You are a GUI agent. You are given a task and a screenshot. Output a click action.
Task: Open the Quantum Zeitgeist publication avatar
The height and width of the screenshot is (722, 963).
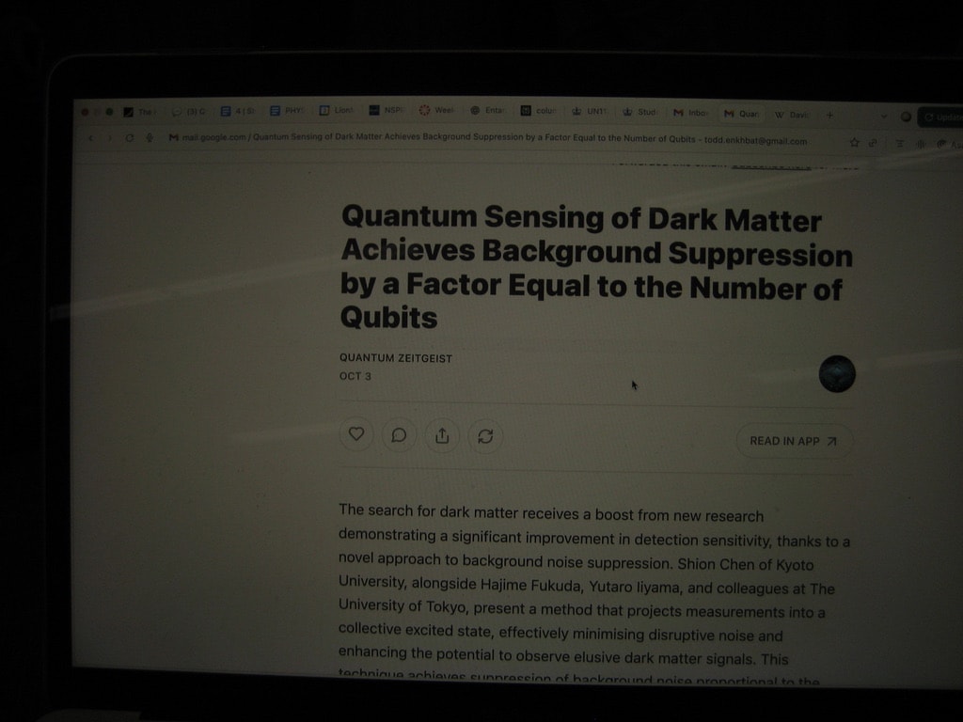(x=836, y=373)
